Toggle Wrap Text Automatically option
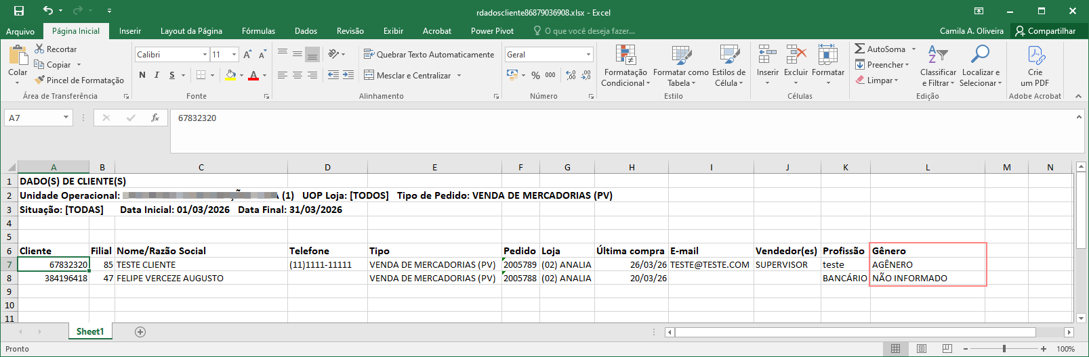1089x357 pixels. click(x=429, y=54)
